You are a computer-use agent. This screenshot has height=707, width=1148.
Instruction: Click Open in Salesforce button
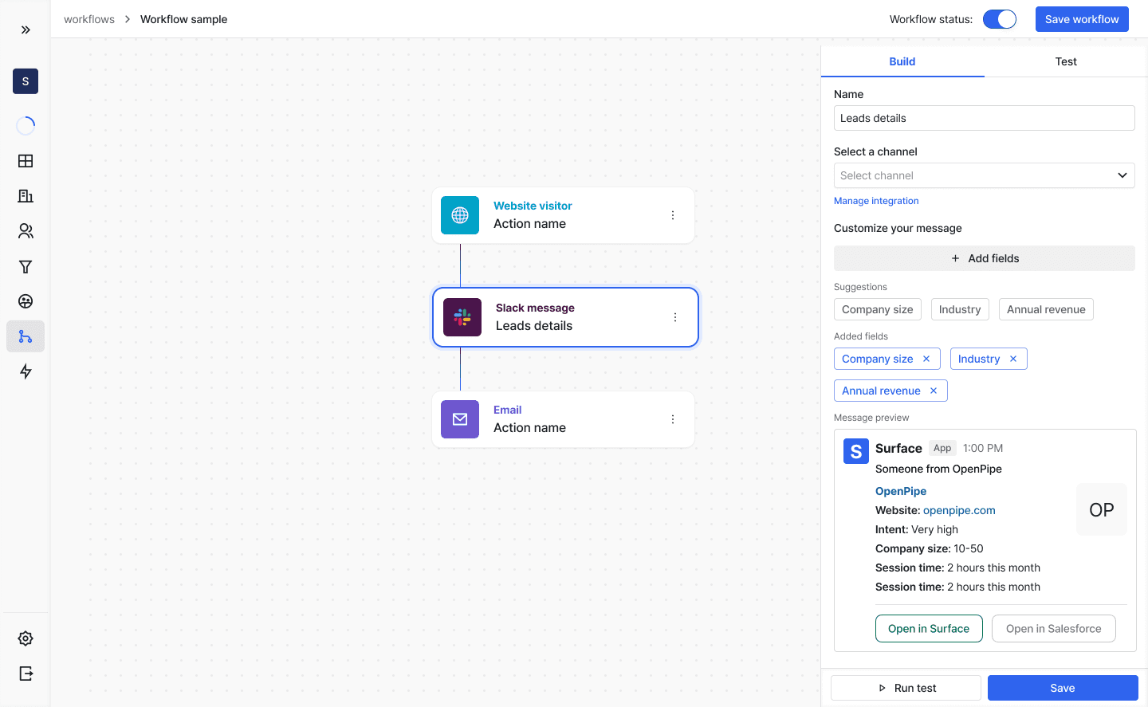[1054, 628]
